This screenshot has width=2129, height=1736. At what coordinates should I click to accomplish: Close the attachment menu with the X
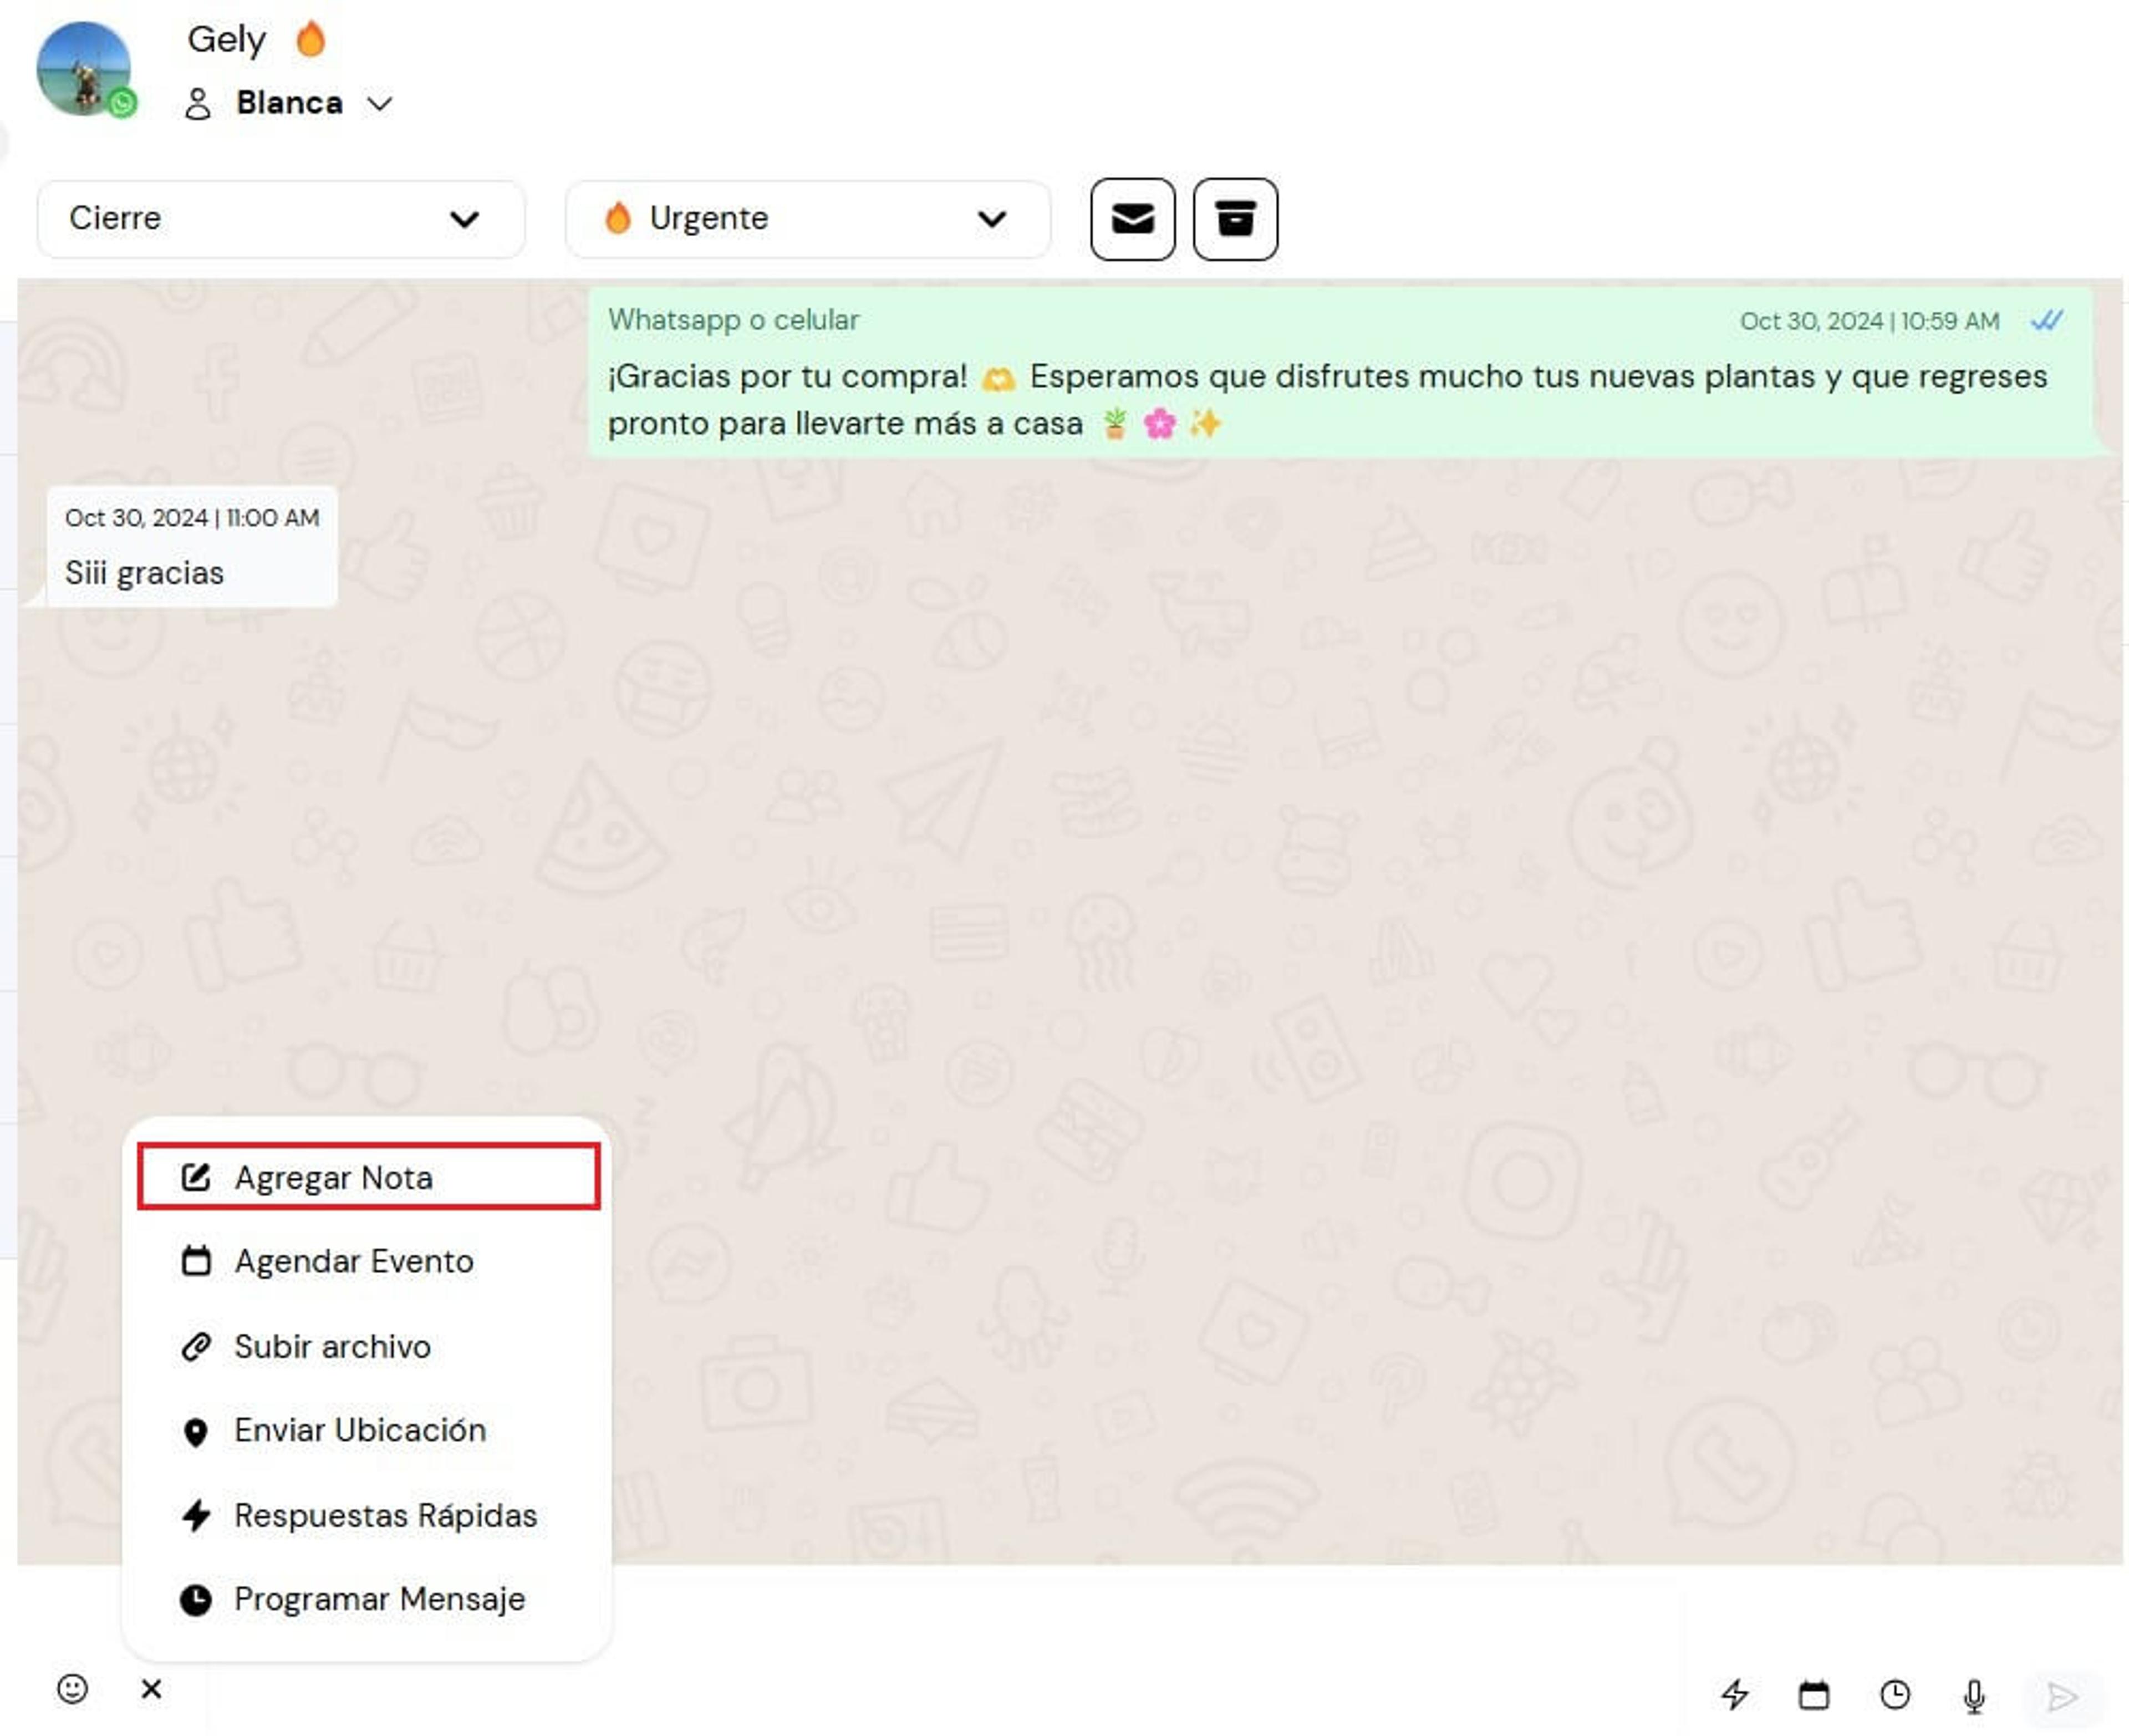[x=151, y=1689]
